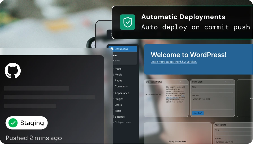The height and width of the screenshot is (144, 253).
Task: Click the Auto deploy on commit push text
Action: point(196,27)
